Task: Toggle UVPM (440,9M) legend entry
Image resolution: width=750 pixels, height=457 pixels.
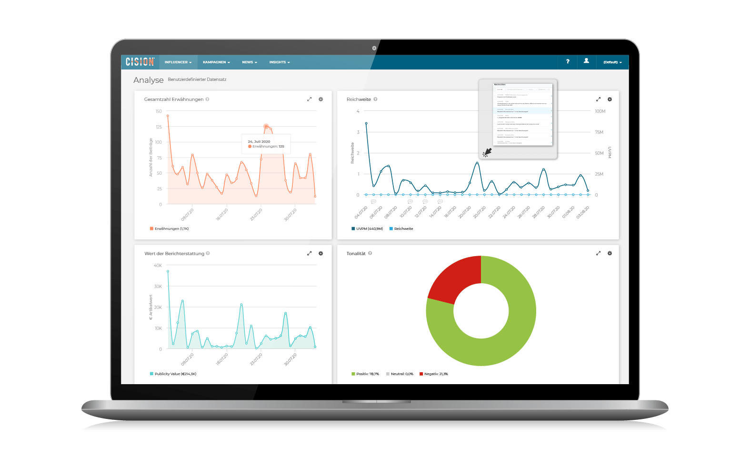Action: [367, 228]
